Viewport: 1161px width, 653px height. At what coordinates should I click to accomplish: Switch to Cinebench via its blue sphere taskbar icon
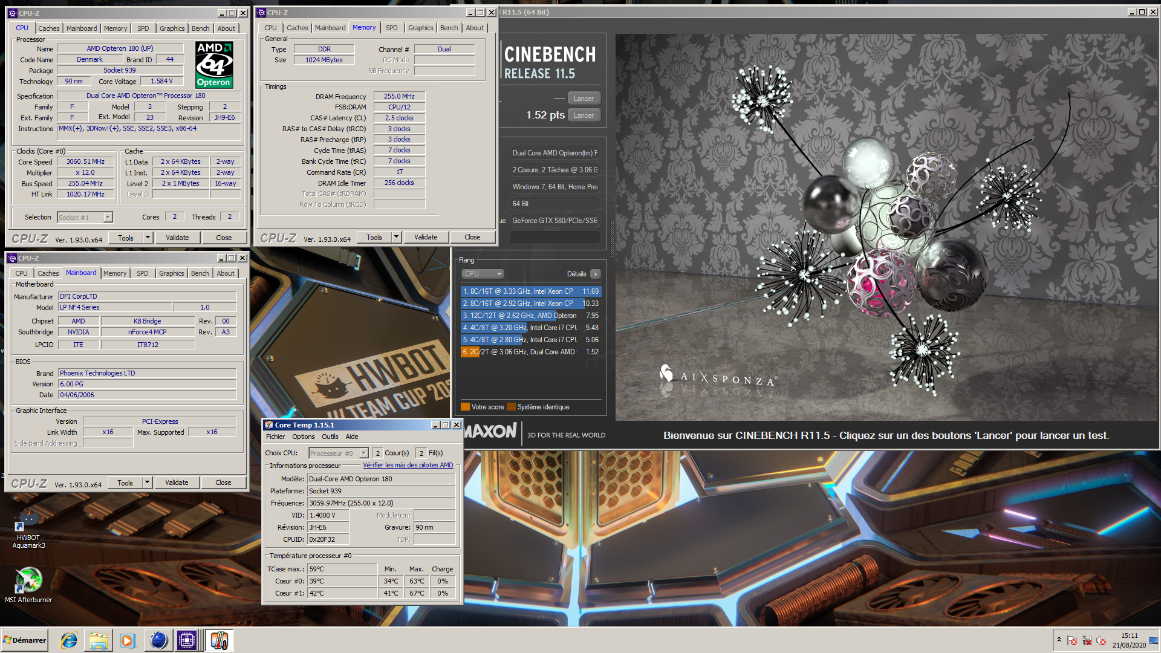pos(158,640)
